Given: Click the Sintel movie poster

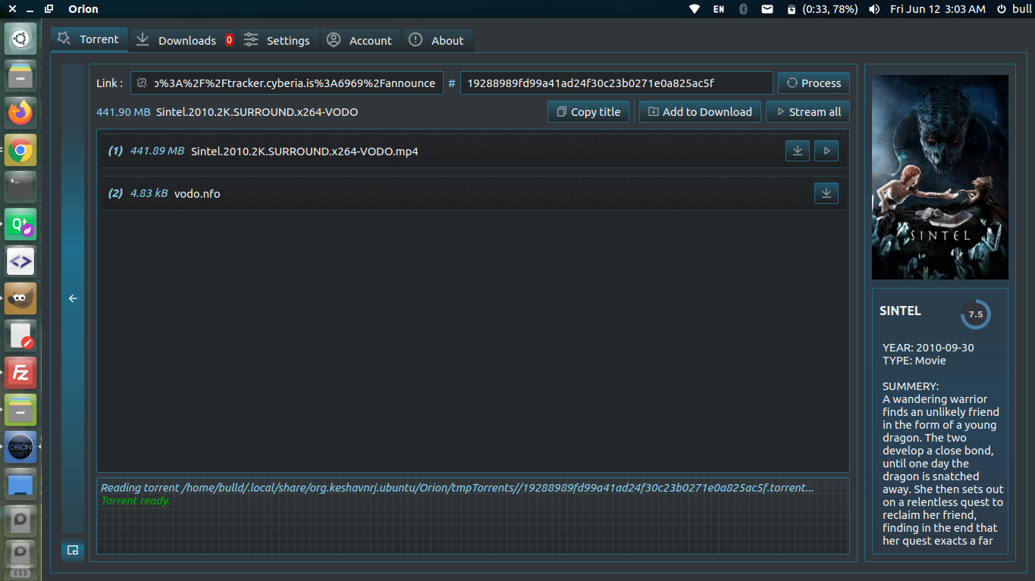Looking at the screenshot, I should (x=939, y=176).
